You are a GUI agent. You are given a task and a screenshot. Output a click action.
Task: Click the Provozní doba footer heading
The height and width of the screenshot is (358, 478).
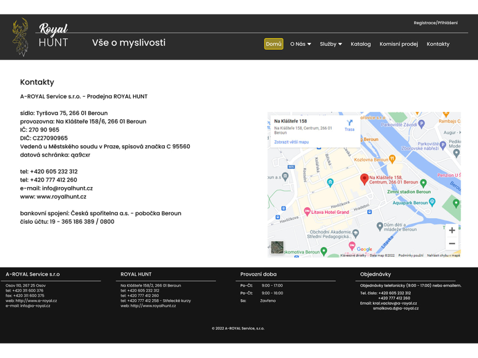click(x=258, y=274)
